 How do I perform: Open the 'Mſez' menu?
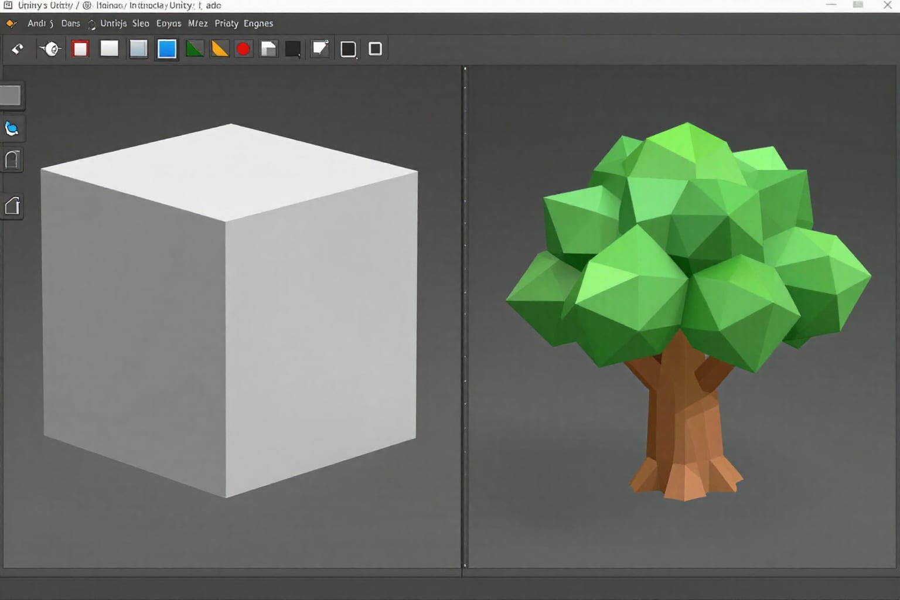(x=197, y=23)
